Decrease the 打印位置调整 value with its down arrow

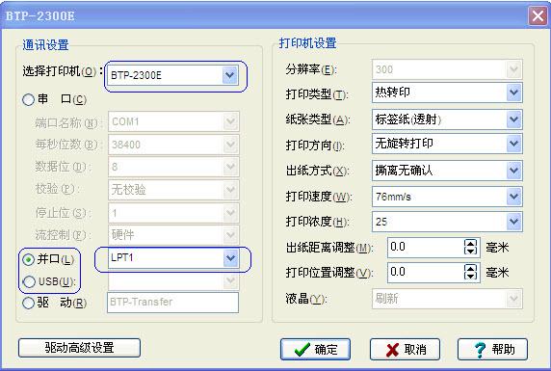click(470, 276)
